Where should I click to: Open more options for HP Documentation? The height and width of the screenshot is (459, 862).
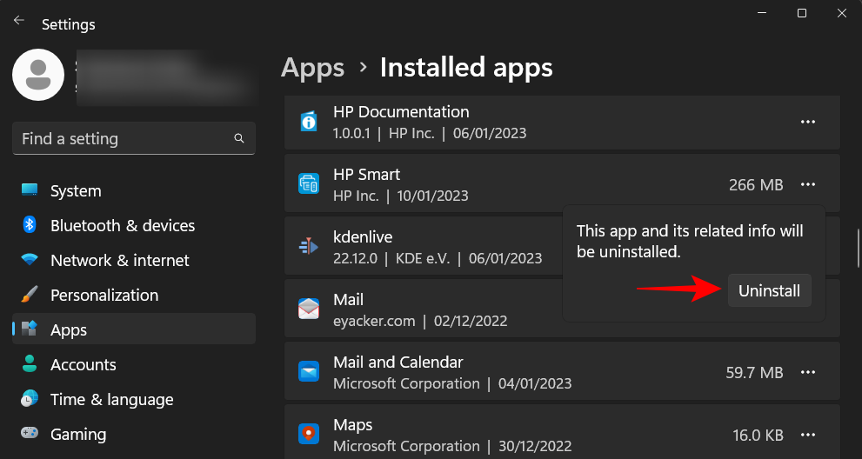pyautogui.click(x=808, y=122)
